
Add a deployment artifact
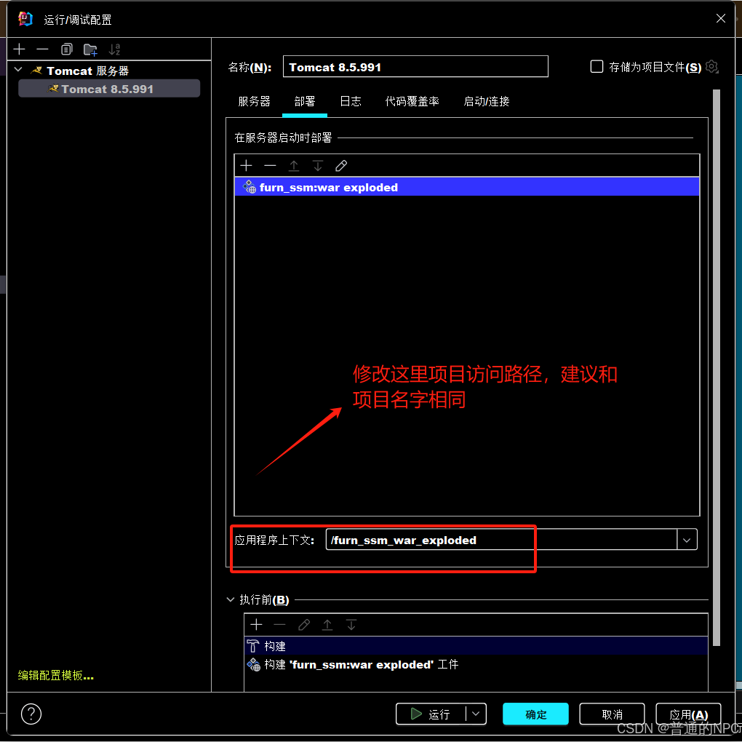click(246, 165)
